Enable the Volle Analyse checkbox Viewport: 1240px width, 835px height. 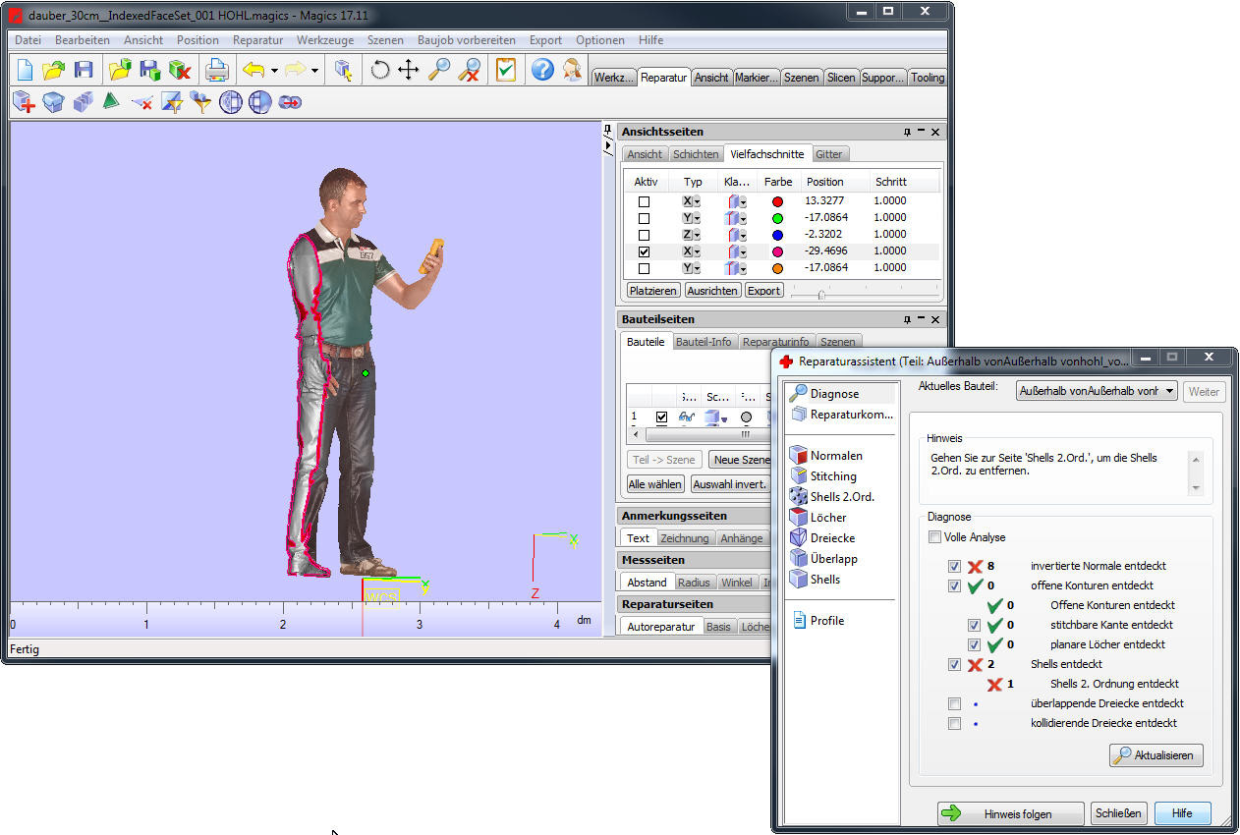[x=934, y=535]
